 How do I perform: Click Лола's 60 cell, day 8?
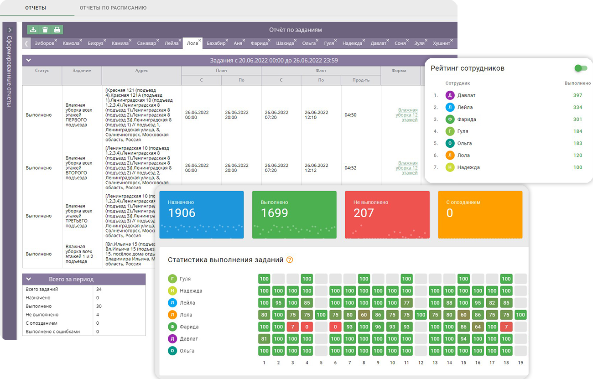tap(364, 315)
